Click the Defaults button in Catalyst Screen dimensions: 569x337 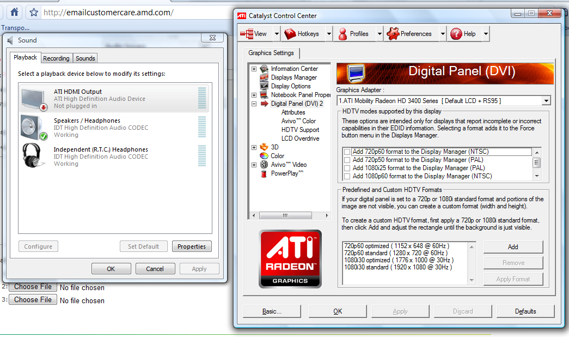tap(525, 311)
